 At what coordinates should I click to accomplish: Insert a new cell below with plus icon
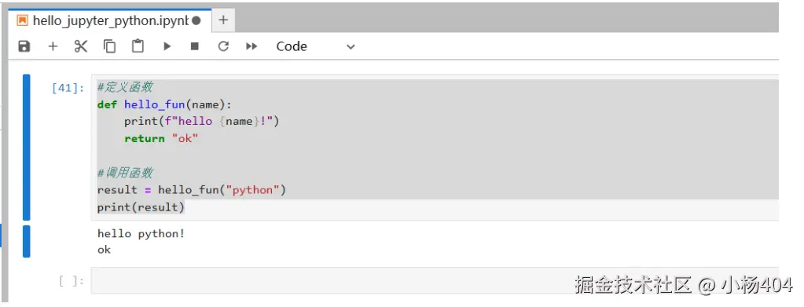point(53,46)
